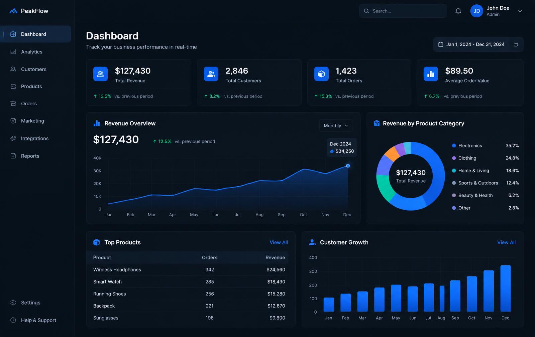Viewport: 535px width, 337px height.
Task: Click the Orders column header in table
Action: (x=210, y=257)
